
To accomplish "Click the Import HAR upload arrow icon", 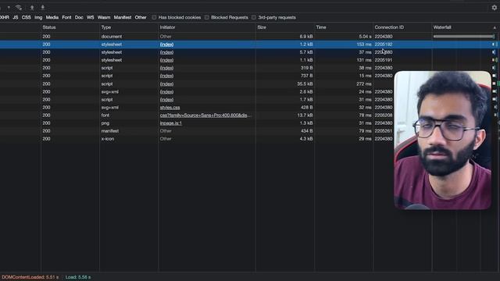I will (32, 7).
